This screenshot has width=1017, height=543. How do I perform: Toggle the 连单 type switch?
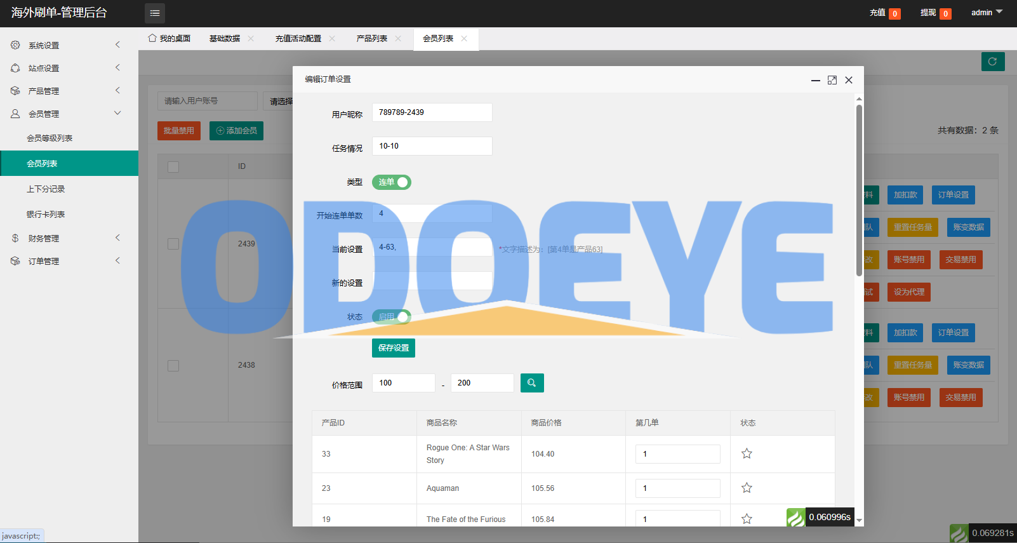click(392, 182)
